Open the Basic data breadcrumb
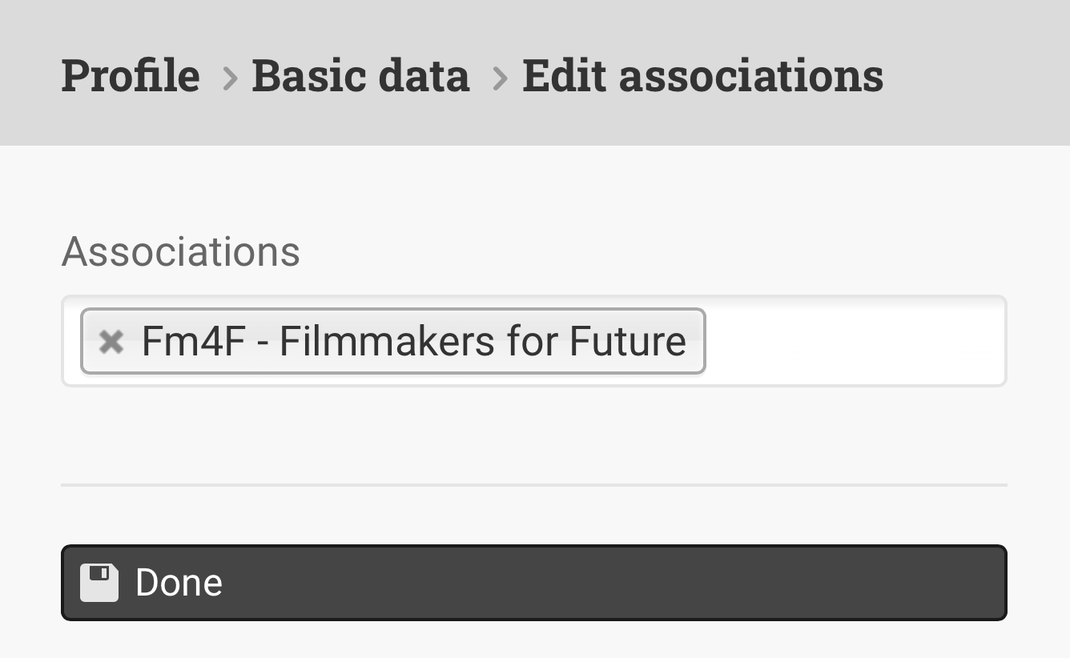Viewport: 1070px width, 658px height. (360, 76)
